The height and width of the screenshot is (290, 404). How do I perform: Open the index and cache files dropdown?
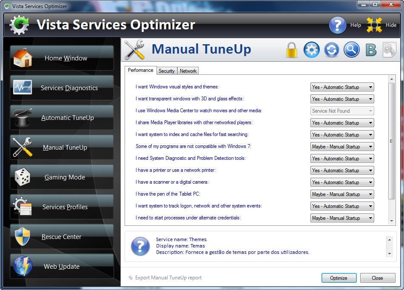pyautogui.click(x=342, y=135)
